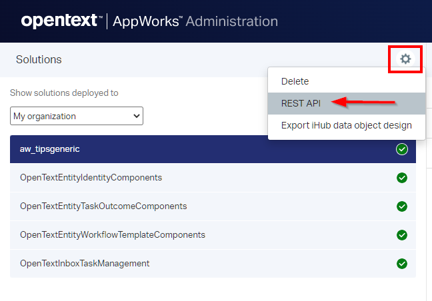Select the OpenTextEntityTaskOutcomeComponents solution

103,206
